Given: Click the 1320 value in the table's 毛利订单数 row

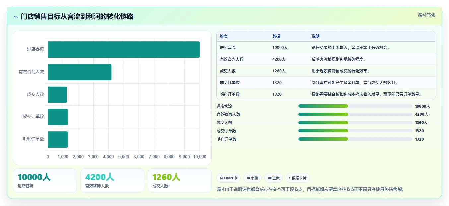Looking at the screenshot, I should click(x=277, y=94).
